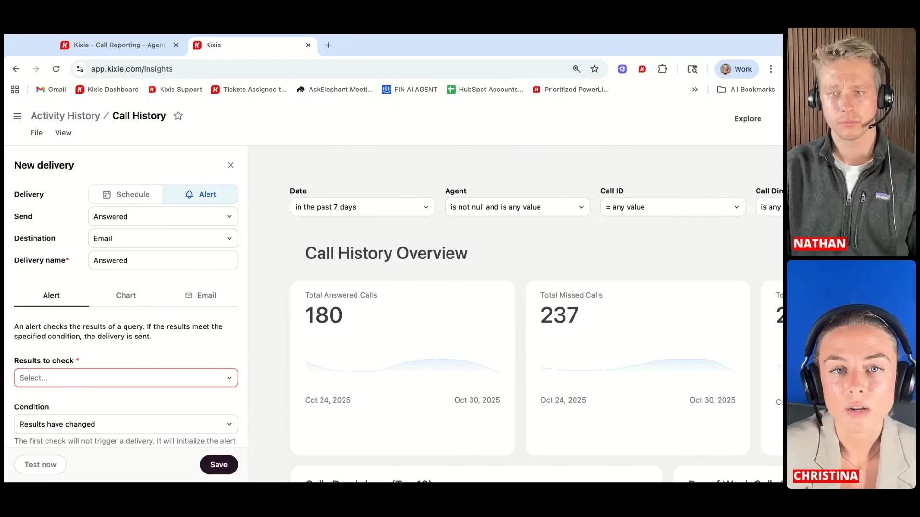Click the Delivery name input field

[163, 260]
